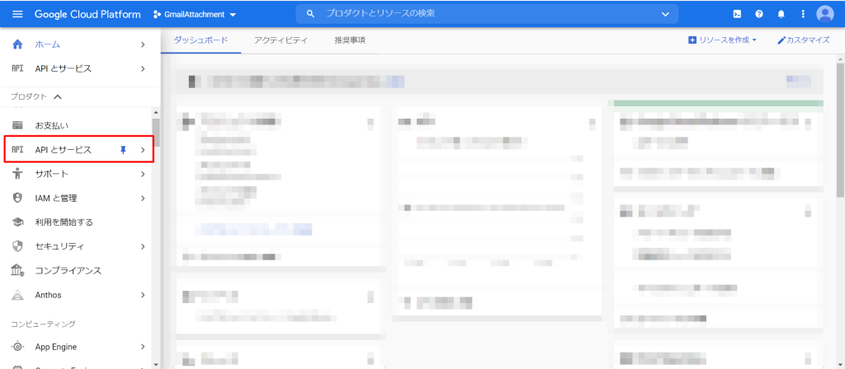This screenshot has height=369, width=845.
Task: Click the project selector dots icon
Action: pos(157,15)
